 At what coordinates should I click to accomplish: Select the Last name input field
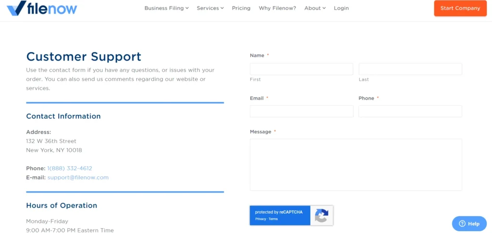[410, 69]
